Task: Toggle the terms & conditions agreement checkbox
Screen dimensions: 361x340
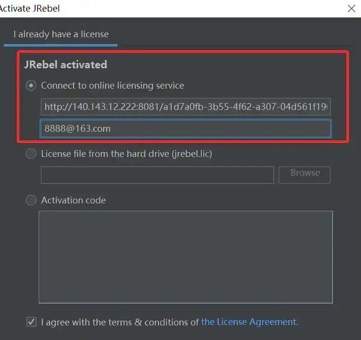Action: tap(31, 322)
